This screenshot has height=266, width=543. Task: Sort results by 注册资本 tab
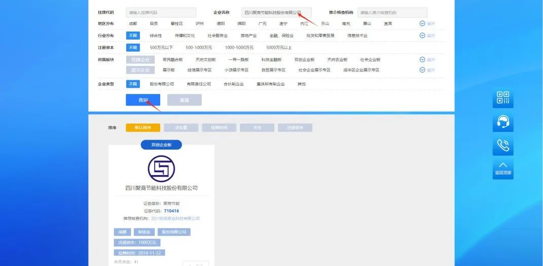point(295,127)
